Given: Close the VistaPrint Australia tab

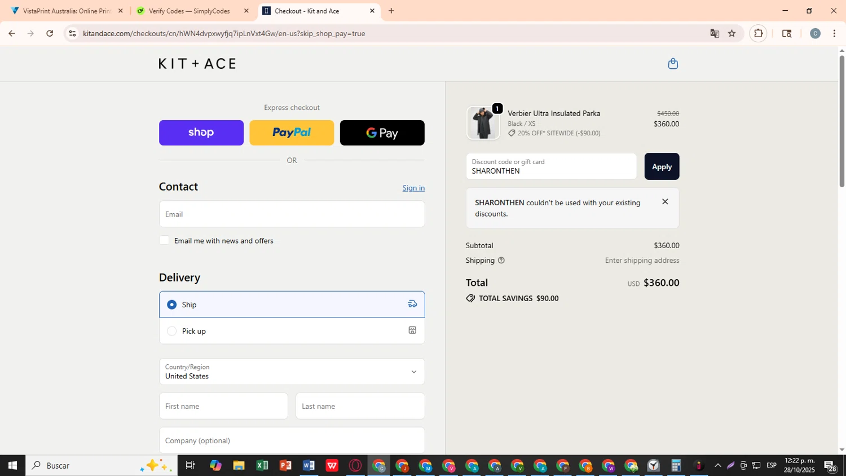Looking at the screenshot, I should [120, 11].
